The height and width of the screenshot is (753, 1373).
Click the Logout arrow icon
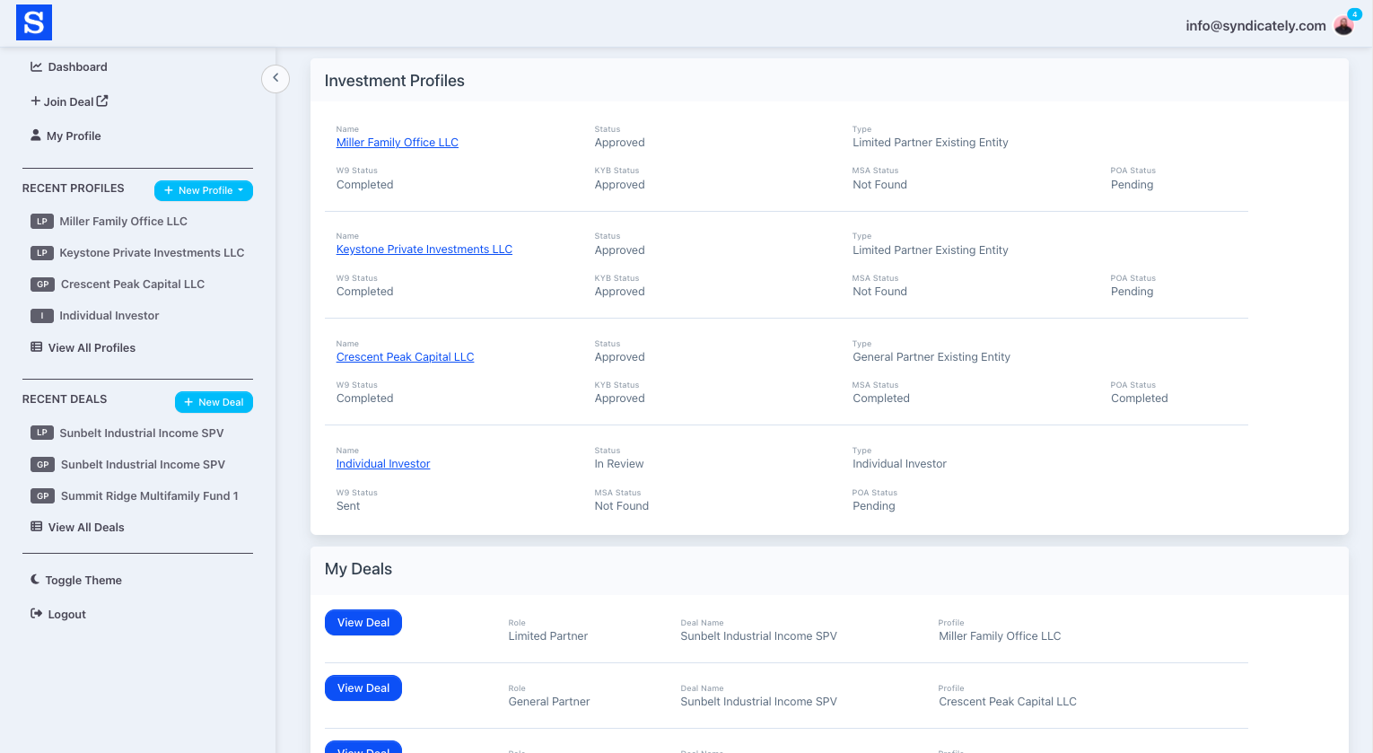[37, 614]
